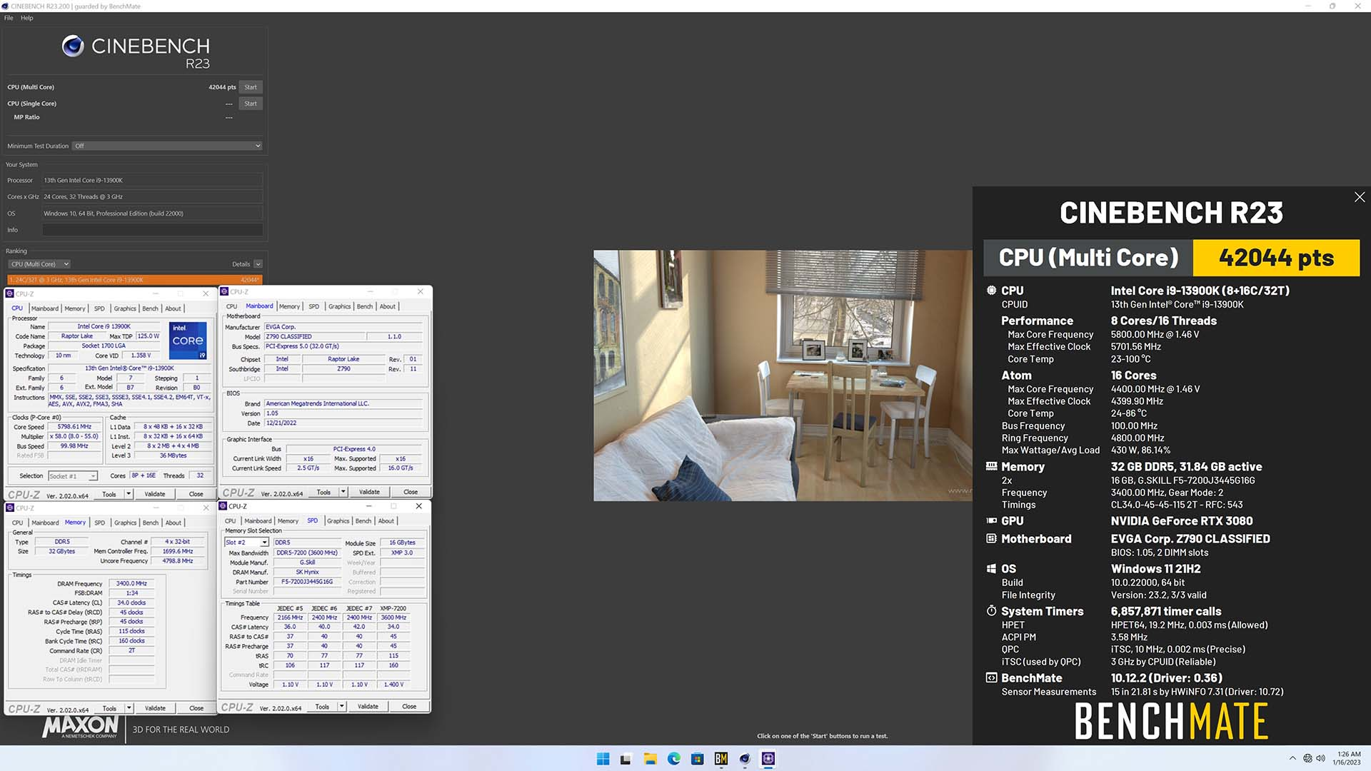Toggle the Details checkbox in Ranking
Image resolution: width=1371 pixels, height=771 pixels.
pyautogui.click(x=258, y=264)
